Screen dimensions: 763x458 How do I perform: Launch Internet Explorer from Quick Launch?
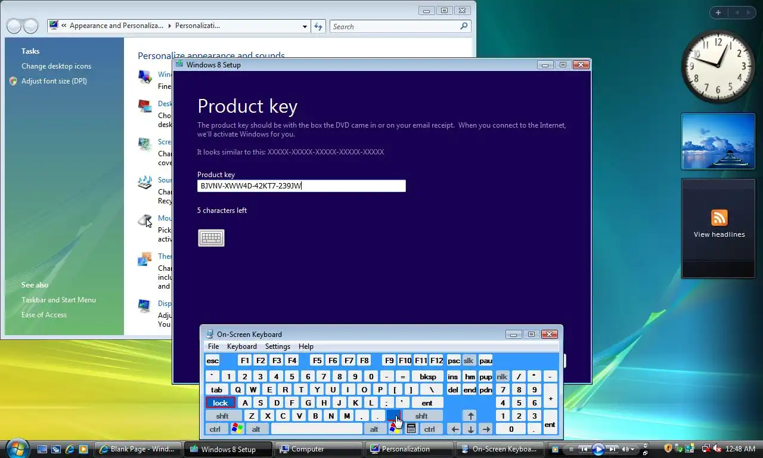pos(70,449)
